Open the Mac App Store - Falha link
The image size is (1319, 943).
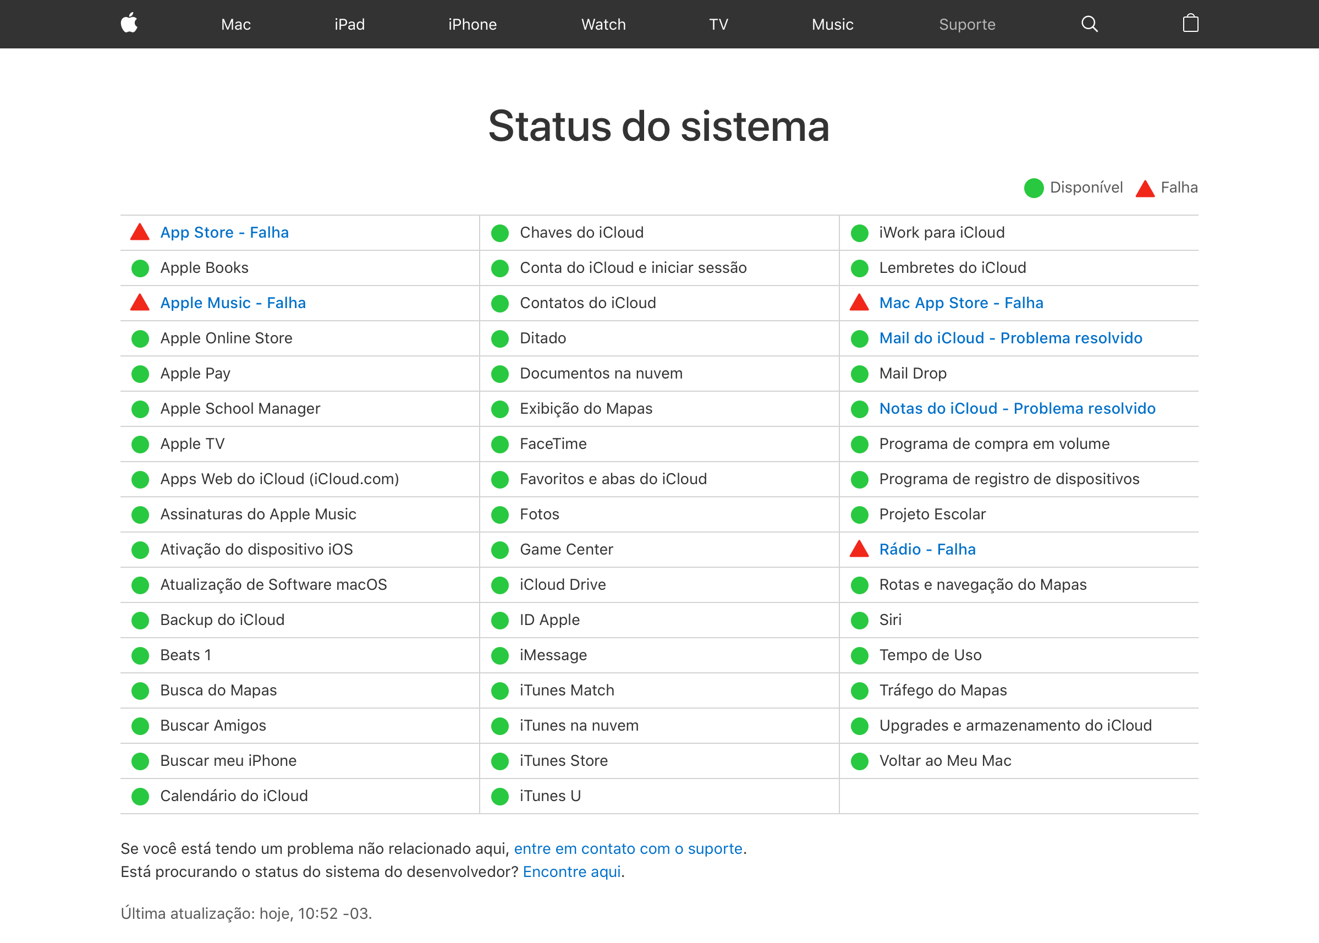coord(961,303)
